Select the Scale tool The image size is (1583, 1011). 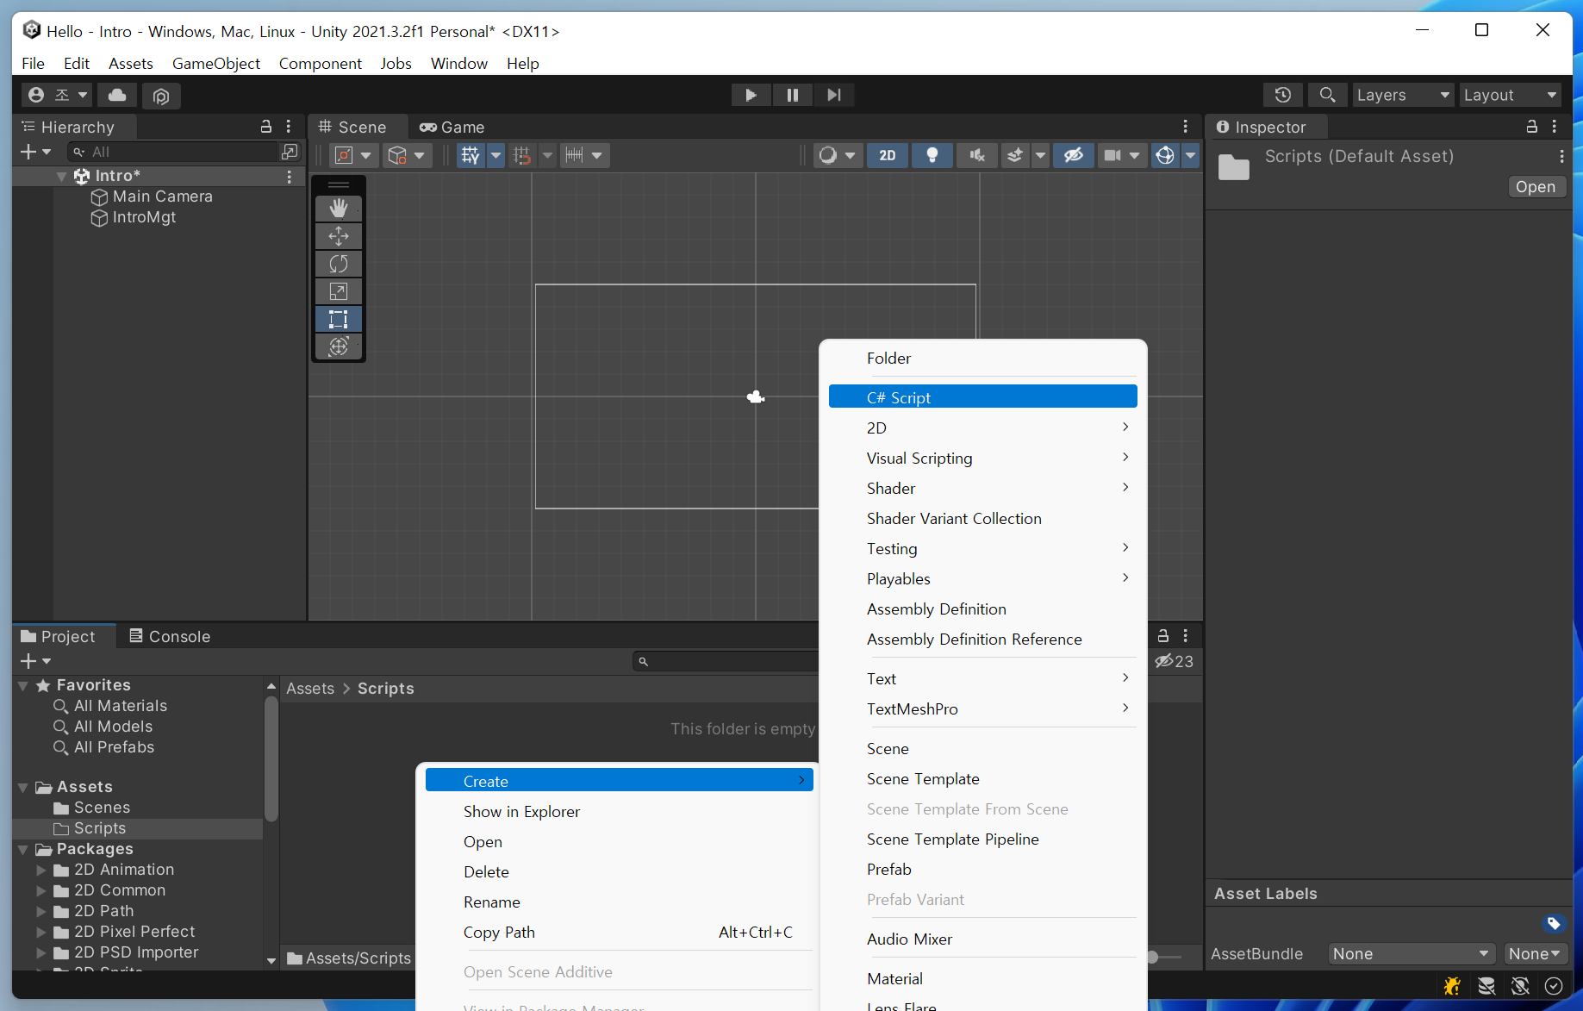click(339, 291)
